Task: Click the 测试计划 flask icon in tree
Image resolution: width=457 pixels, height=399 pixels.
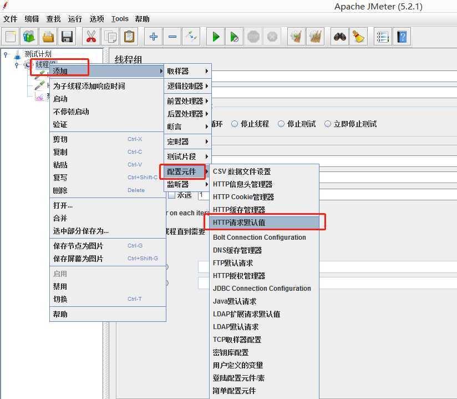Action: (x=18, y=54)
